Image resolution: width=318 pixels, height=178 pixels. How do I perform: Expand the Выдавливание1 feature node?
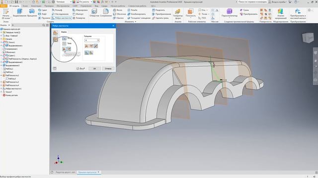click(1, 45)
